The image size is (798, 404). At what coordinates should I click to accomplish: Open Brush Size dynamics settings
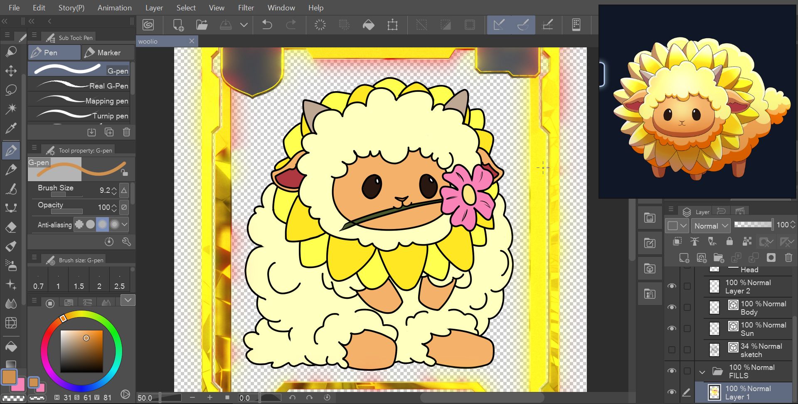[124, 191]
